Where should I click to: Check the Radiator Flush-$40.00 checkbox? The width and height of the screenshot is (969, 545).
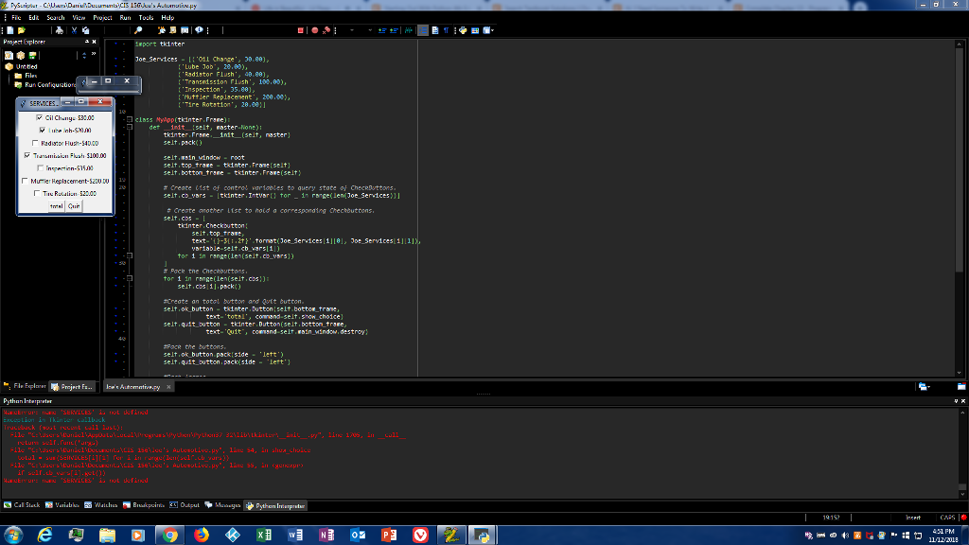click(35, 143)
